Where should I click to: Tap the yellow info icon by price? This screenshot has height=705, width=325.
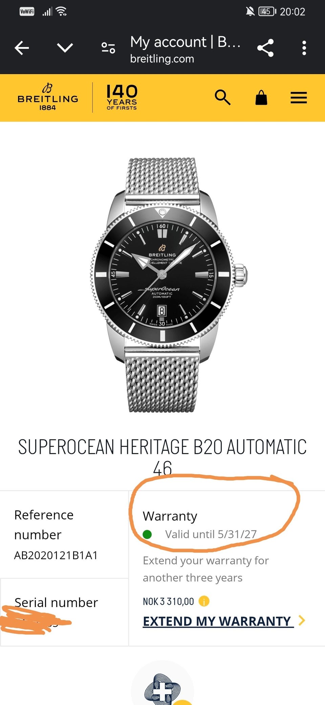coord(204,601)
